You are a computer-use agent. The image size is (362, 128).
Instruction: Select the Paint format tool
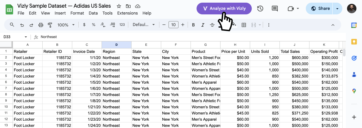pyautogui.click(x=50, y=25)
